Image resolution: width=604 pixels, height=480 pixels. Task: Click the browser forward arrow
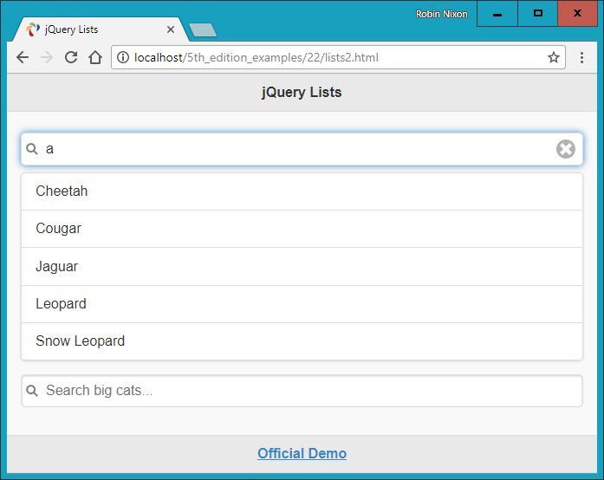47,57
